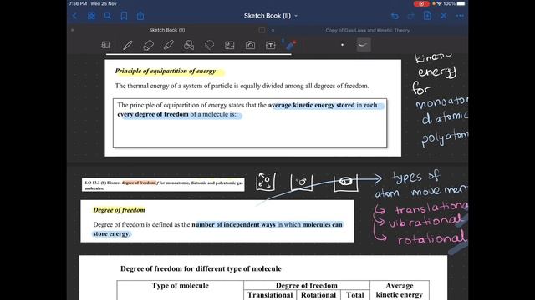The width and height of the screenshot is (535, 300).
Task: Tap the 'LO 13.3 (b) Discuss degree of freedom' strip
Action: [x=163, y=185]
